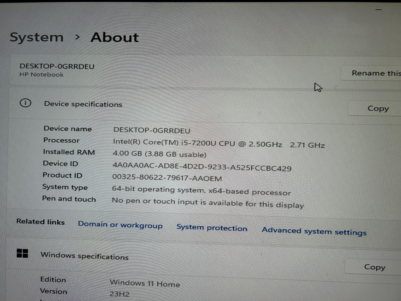Click the System type label

click(65, 187)
